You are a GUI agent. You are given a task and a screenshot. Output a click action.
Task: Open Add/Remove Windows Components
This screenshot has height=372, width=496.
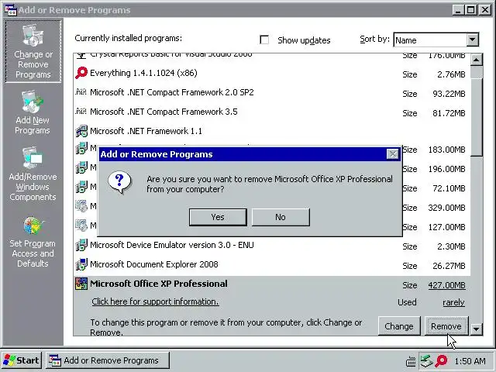click(33, 174)
